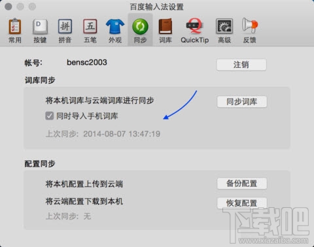Screen dimensions: 314x247
Task: Click the 将云端配置下载到本机 text
Action: [84, 201]
